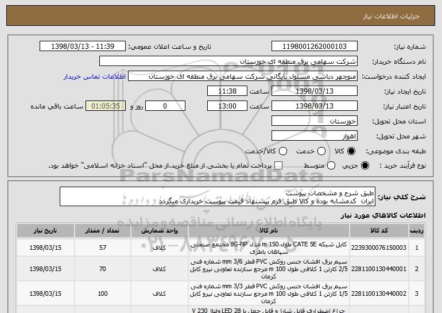This screenshot has height=313, width=442.
Task: Click the ردیف column header
Action: 417,231
